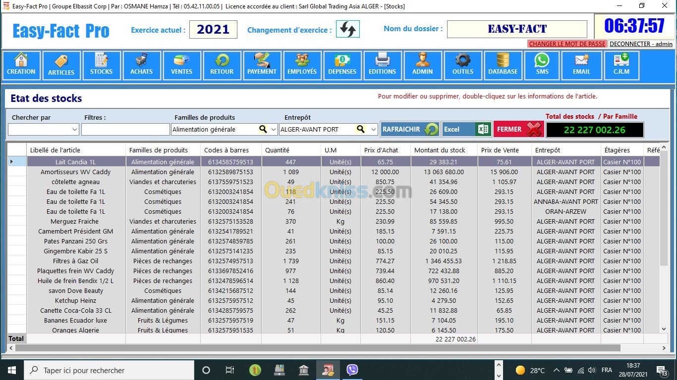The image size is (677, 380).
Task: Open the CREATION module house icon
Action: pyautogui.click(x=21, y=65)
